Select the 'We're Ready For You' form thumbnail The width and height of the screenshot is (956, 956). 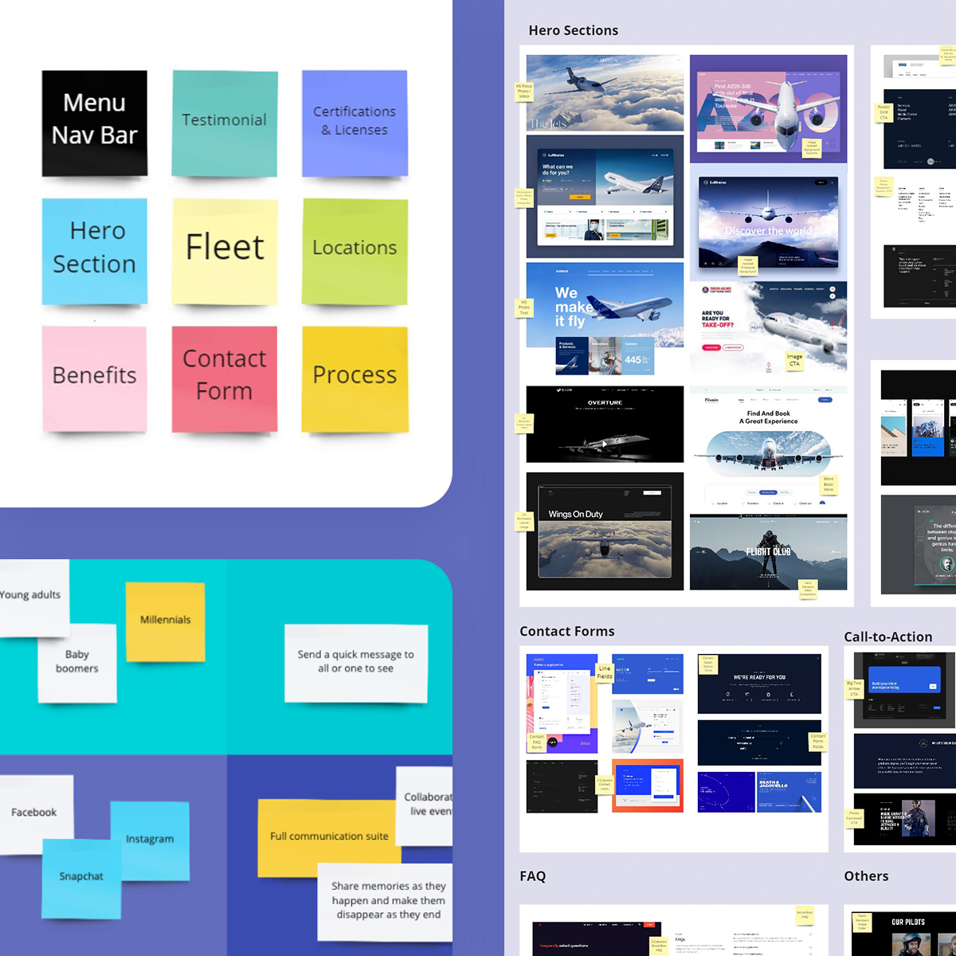[x=758, y=684]
